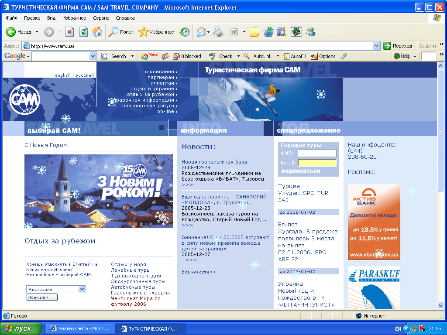Open the Messenger people icon
The width and height of the screenshot is (447, 335).
point(310,32)
